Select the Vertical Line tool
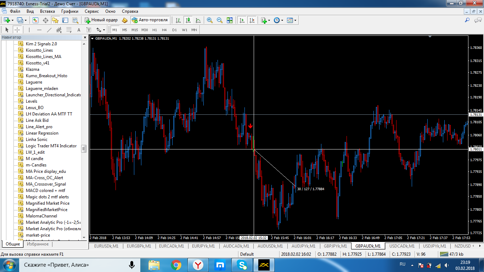 29,30
